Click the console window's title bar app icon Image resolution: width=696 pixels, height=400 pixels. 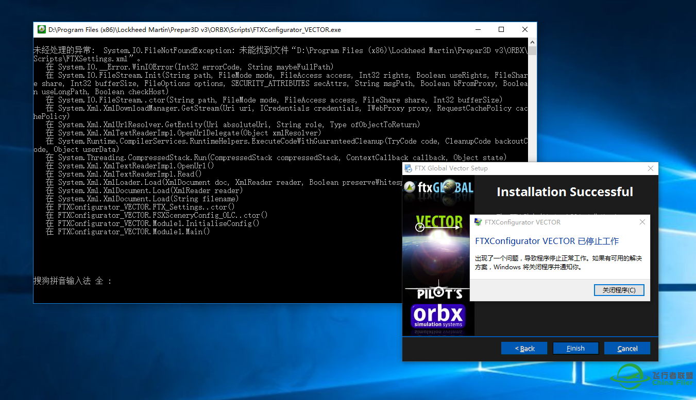(x=42, y=30)
